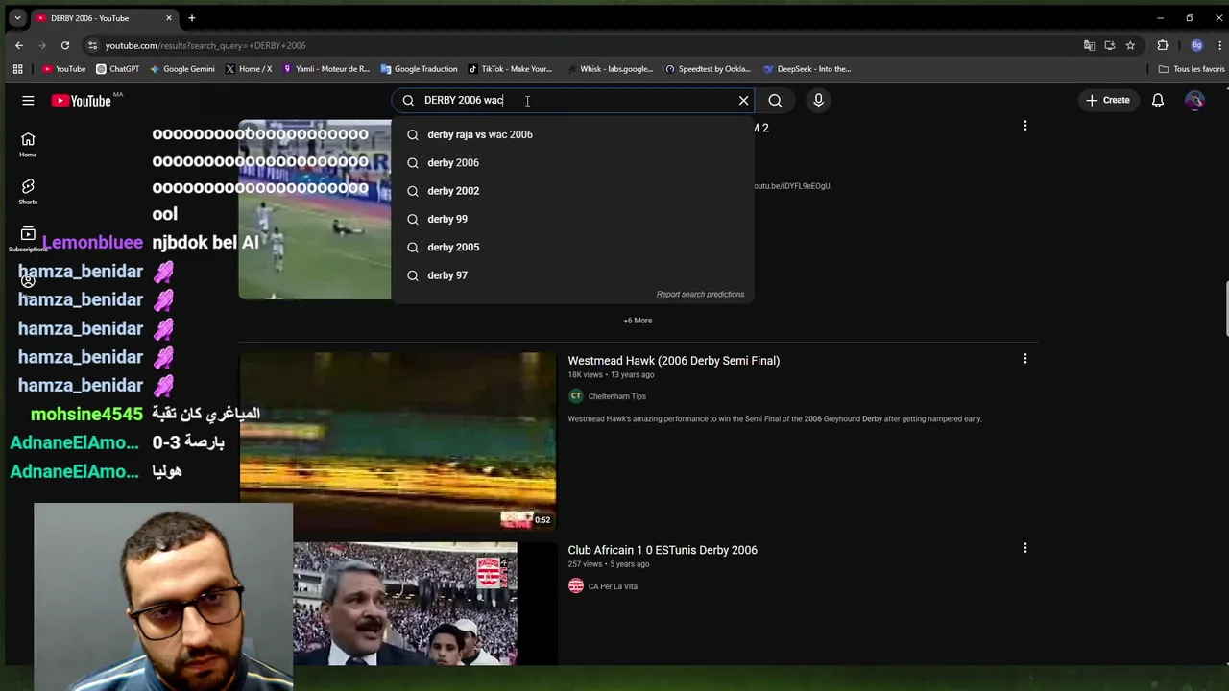The height and width of the screenshot is (691, 1229).
Task: Open Cheltenham Tips channel
Action: click(616, 396)
